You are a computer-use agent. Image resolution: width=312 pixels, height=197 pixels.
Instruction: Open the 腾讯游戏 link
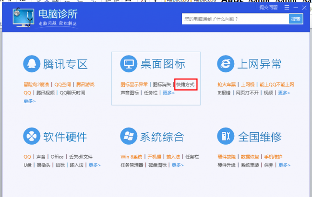(x=85, y=84)
